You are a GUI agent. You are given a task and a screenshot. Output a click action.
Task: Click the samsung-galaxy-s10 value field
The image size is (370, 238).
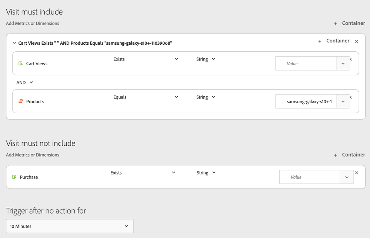tap(306, 101)
